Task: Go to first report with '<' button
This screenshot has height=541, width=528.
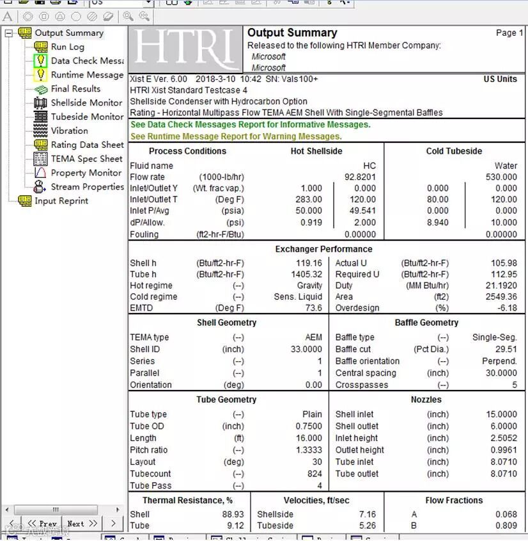Action: [x=12, y=524]
